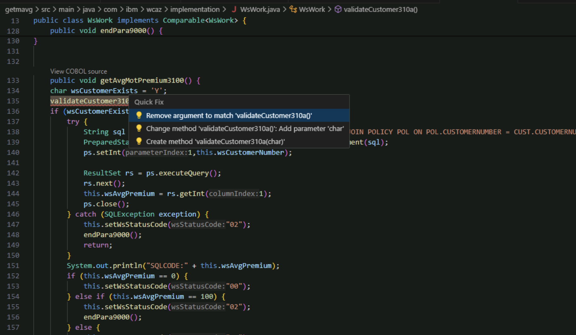Click sticky header 'public class WsWork' line

click(140, 21)
